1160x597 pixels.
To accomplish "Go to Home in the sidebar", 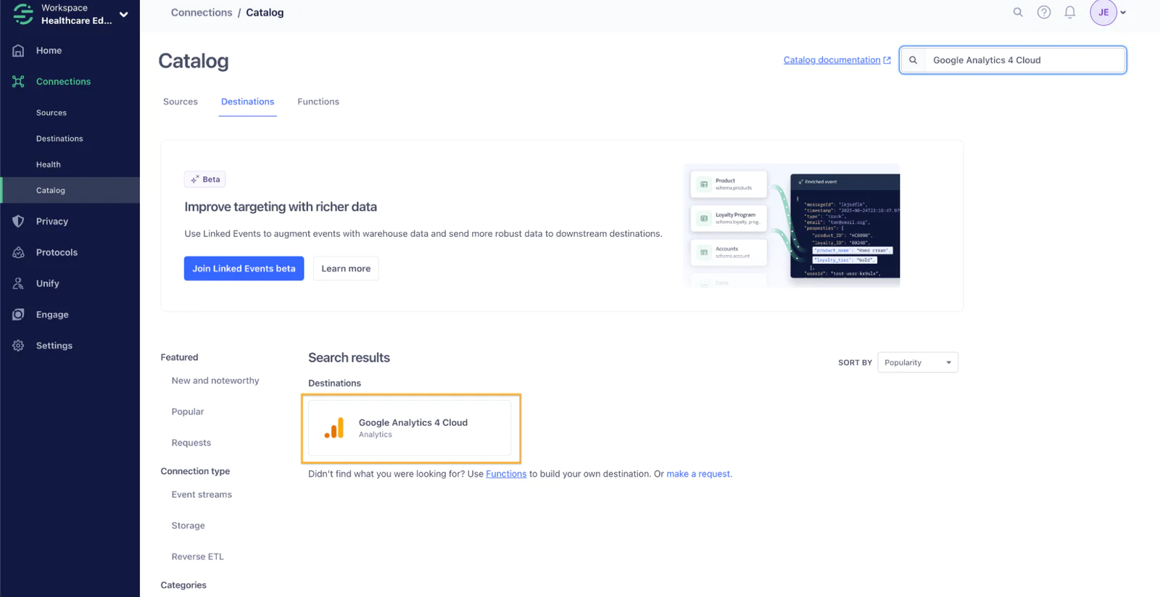I will 49,51.
